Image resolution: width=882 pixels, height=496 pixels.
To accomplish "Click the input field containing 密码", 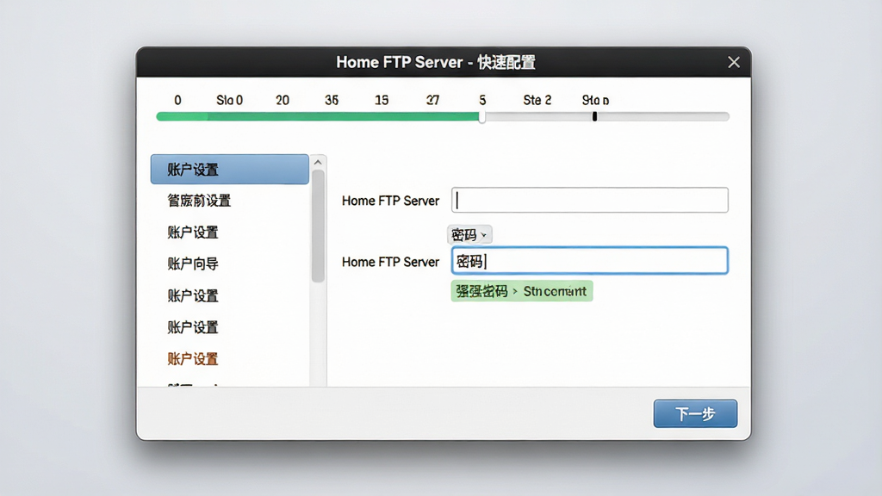I will pyautogui.click(x=589, y=261).
